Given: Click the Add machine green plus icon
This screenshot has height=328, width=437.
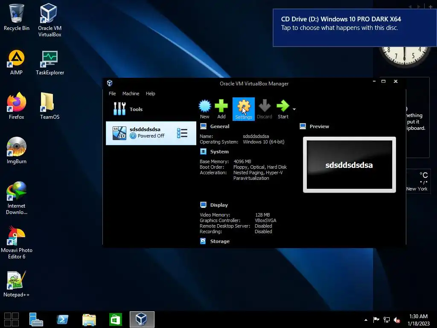Looking at the screenshot, I should pyautogui.click(x=221, y=106).
